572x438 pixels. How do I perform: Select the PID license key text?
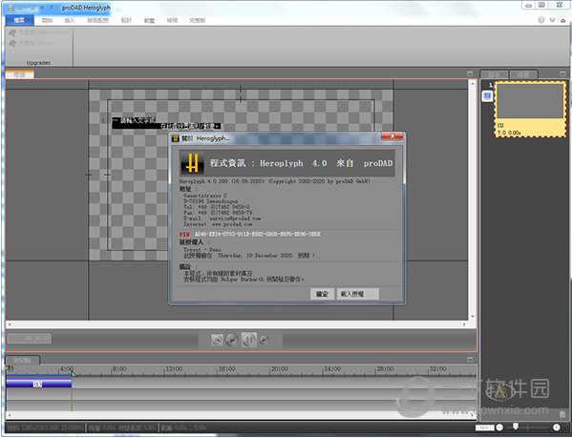coord(258,234)
